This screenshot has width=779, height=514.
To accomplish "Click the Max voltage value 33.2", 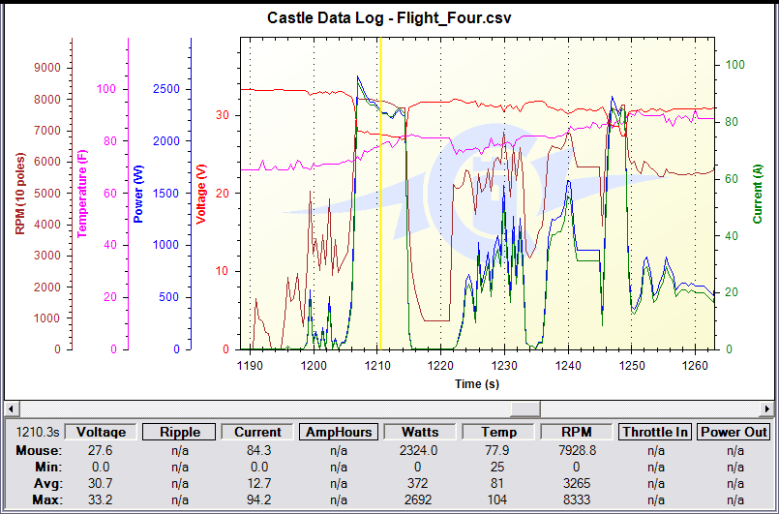I will tap(101, 499).
